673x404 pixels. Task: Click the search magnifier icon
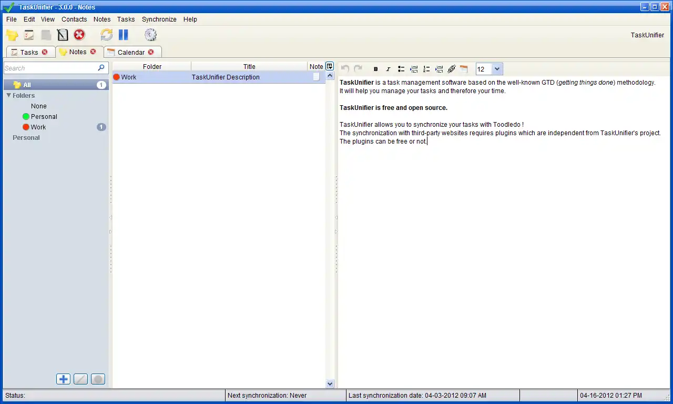coord(101,68)
